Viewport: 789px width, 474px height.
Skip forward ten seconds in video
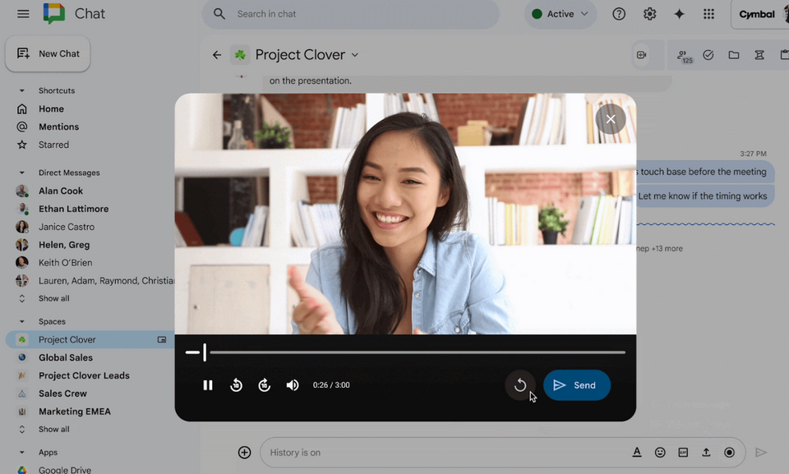click(x=265, y=385)
